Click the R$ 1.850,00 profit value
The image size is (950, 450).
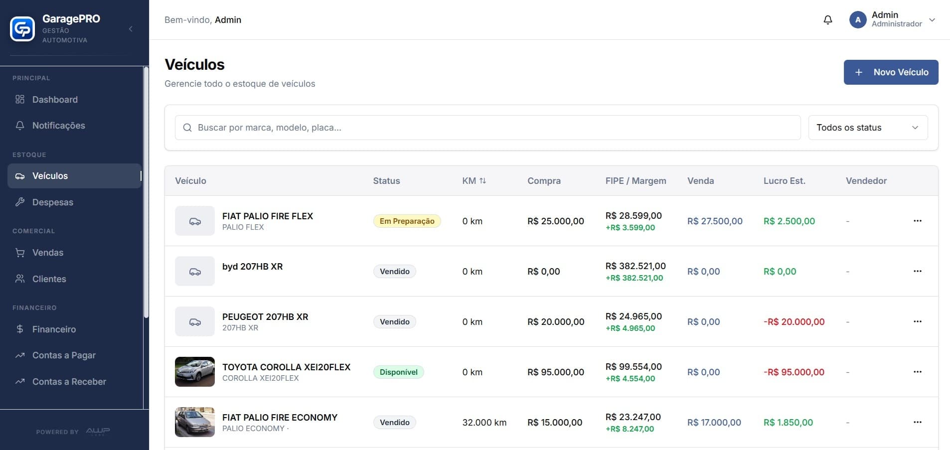click(788, 422)
